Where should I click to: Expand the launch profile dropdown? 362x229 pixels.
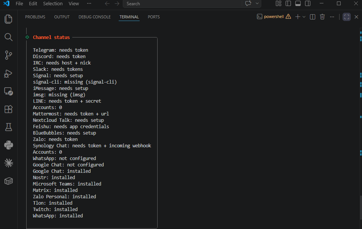(304, 16)
